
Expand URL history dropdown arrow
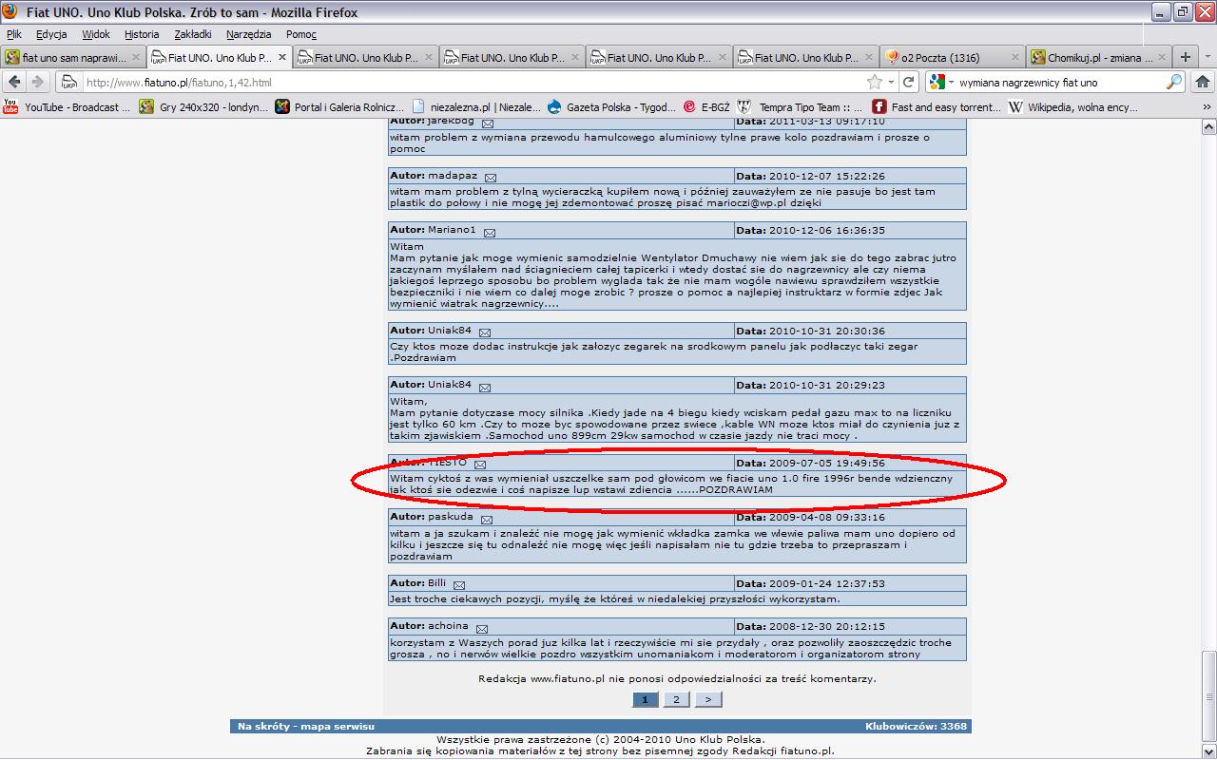click(892, 83)
